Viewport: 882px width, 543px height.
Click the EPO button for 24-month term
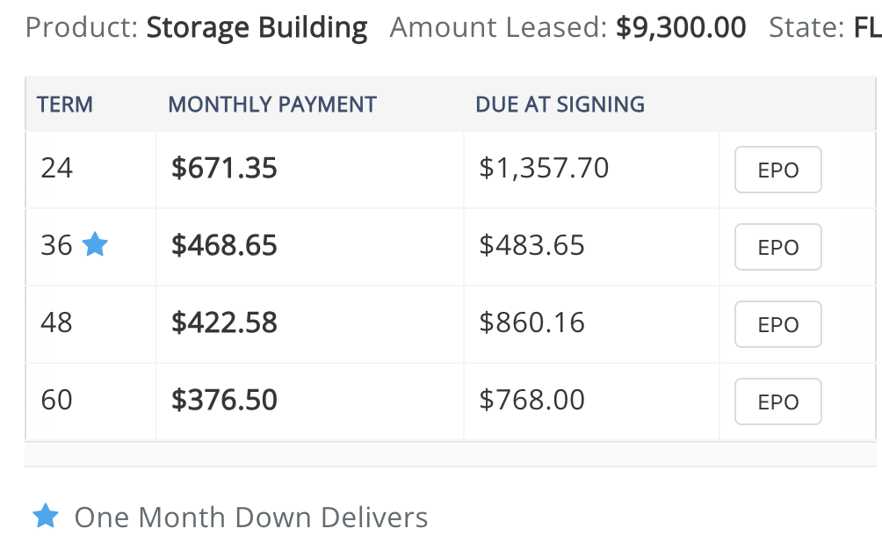[x=778, y=170]
